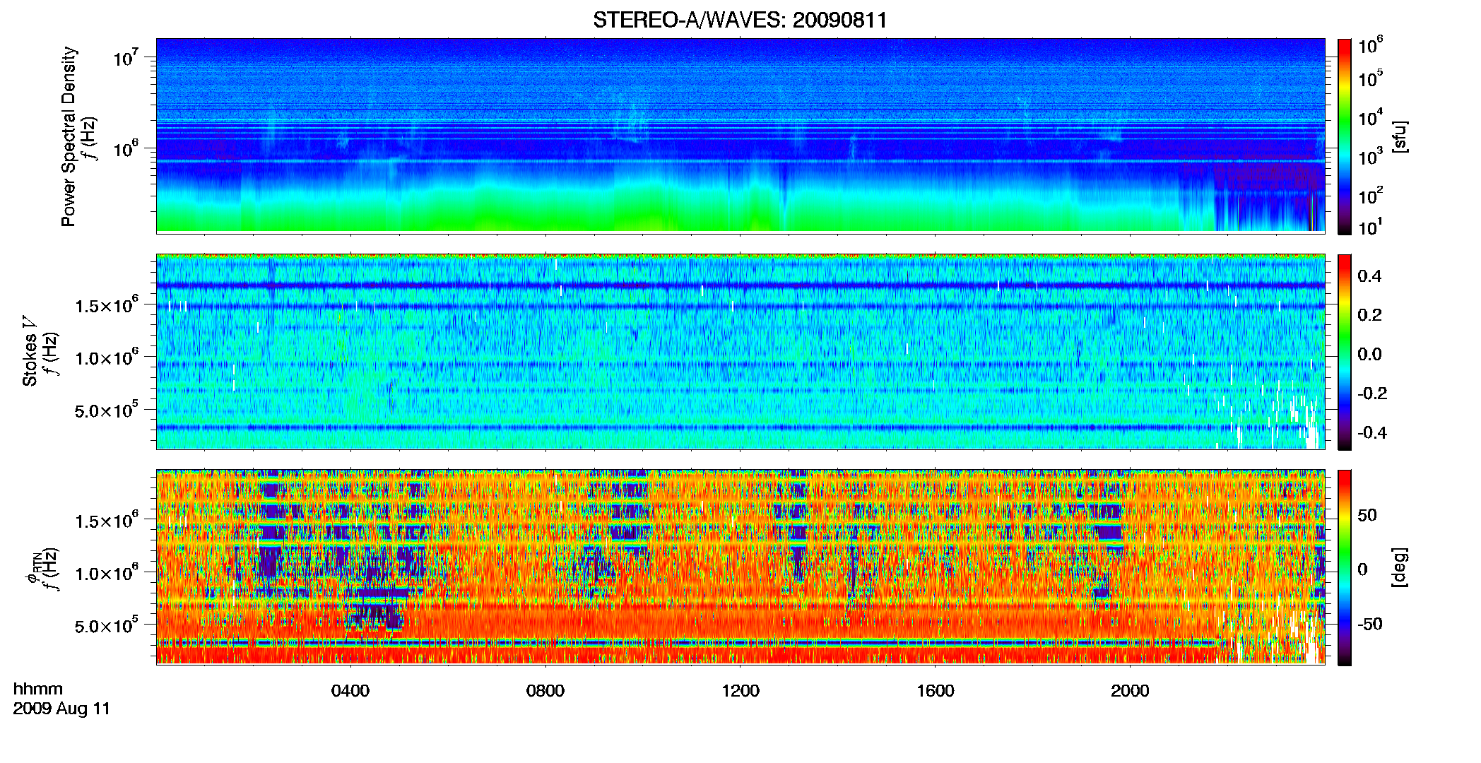Click the title STEREO-A/WAVES: 20090811
This screenshot has height=763, width=1481.
(740, 20)
